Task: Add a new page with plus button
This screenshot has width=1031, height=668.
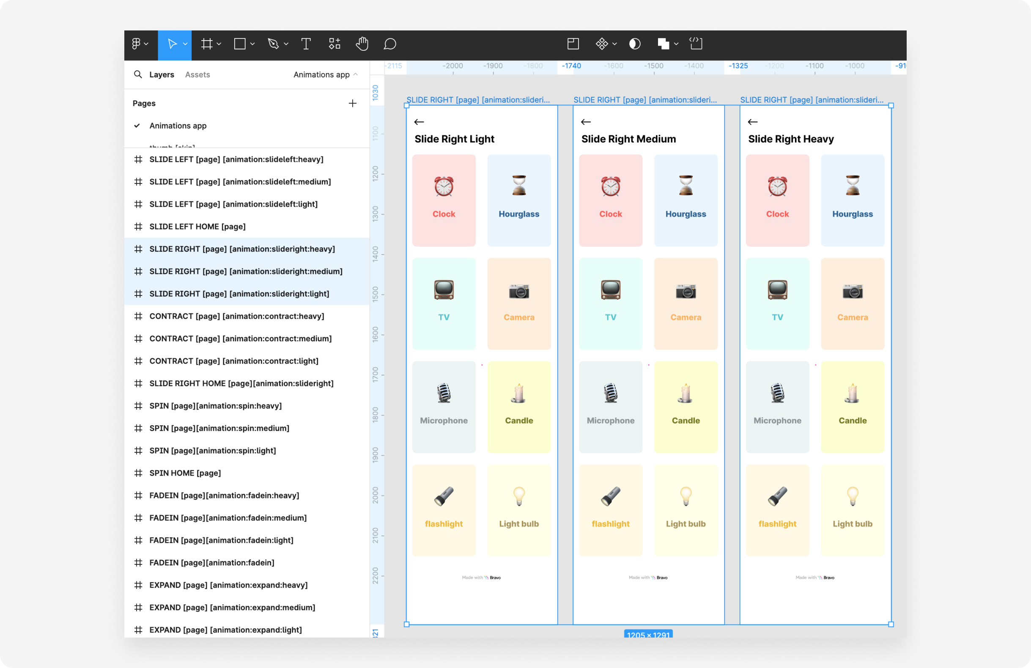Action: click(353, 103)
